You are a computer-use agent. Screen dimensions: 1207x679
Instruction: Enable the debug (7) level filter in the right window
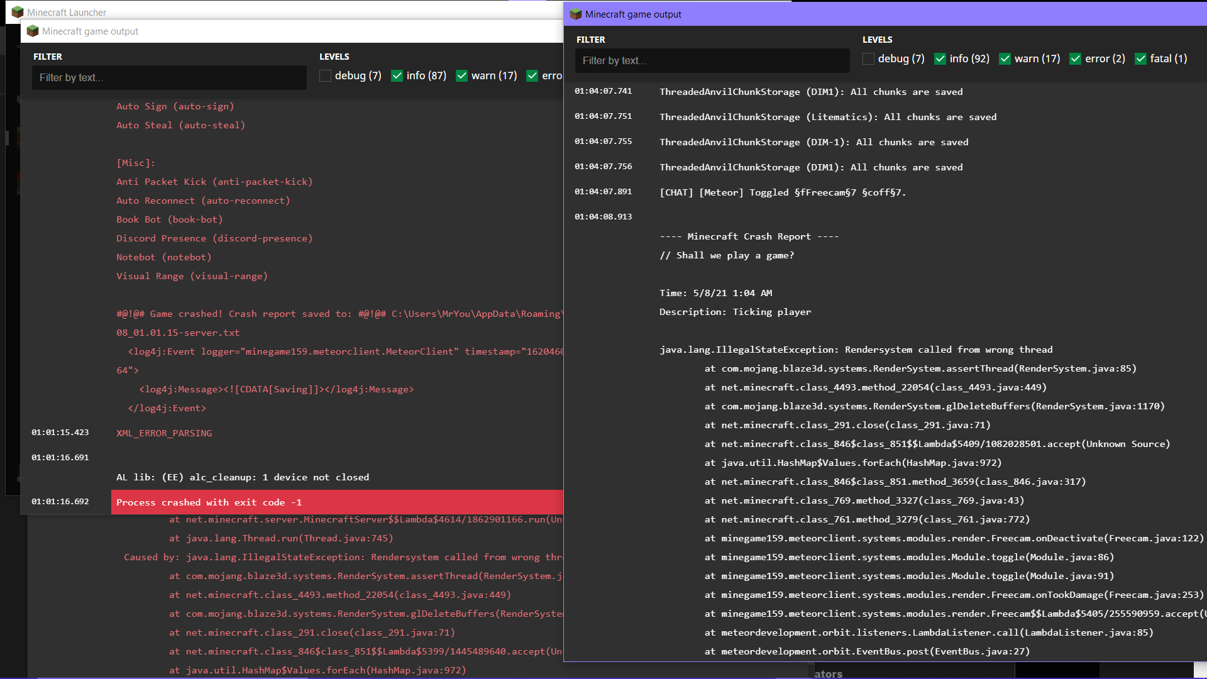point(868,58)
